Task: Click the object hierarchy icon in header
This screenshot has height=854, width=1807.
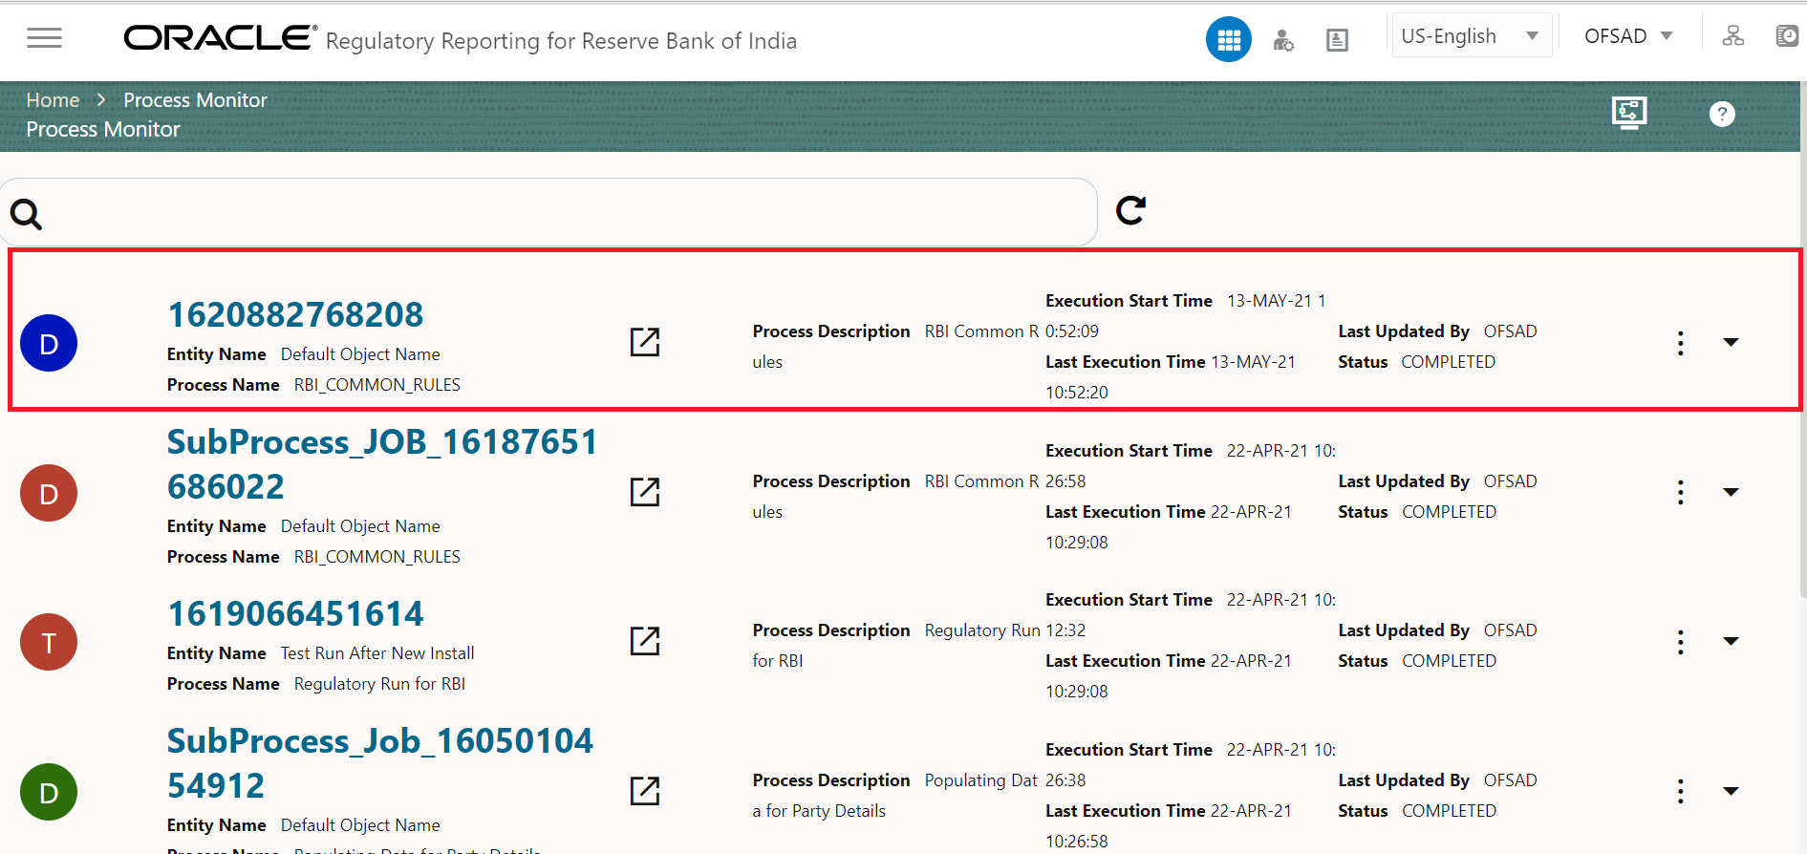Action: tap(1732, 36)
